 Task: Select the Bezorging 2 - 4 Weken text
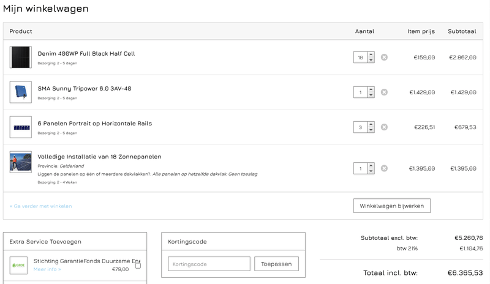click(x=57, y=182)
